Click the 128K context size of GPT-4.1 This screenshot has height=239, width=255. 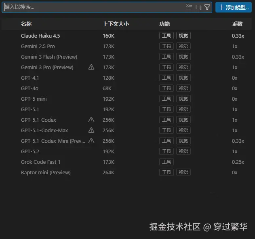(108, 78)
